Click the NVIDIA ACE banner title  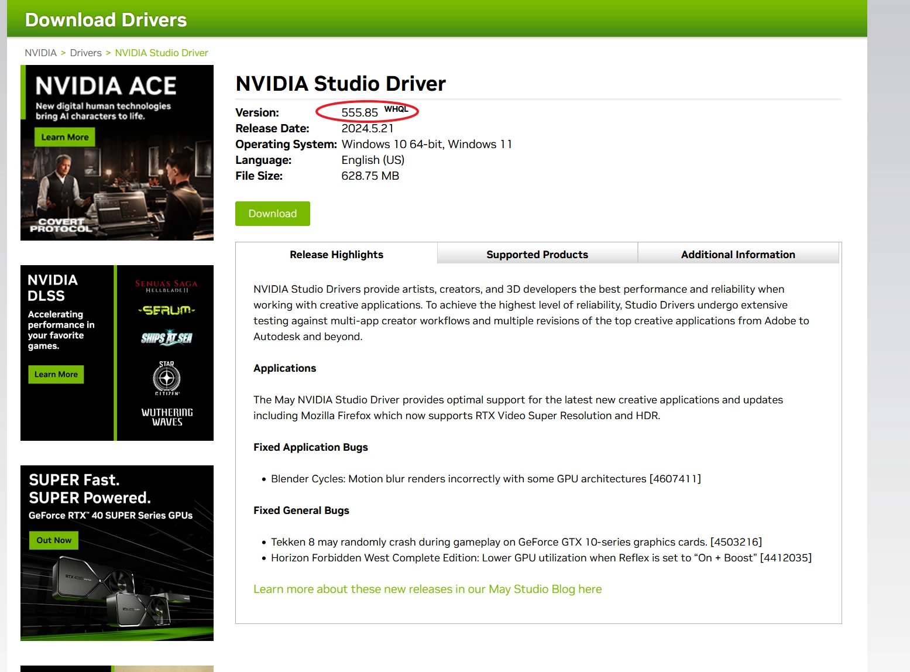(106, 86)
